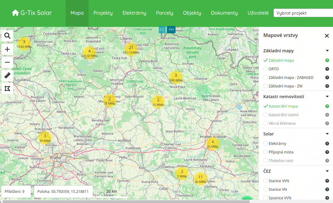Enable the Stanice VVN checkbox
The image size is (333, 203).
(266, 181)
